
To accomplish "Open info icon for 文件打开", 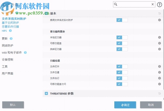I will [159, 66].
